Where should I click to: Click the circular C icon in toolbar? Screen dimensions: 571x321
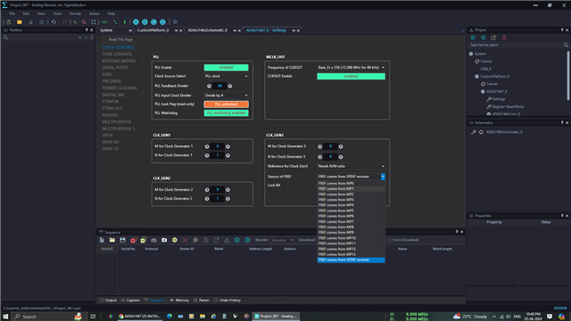click(153, 22)
